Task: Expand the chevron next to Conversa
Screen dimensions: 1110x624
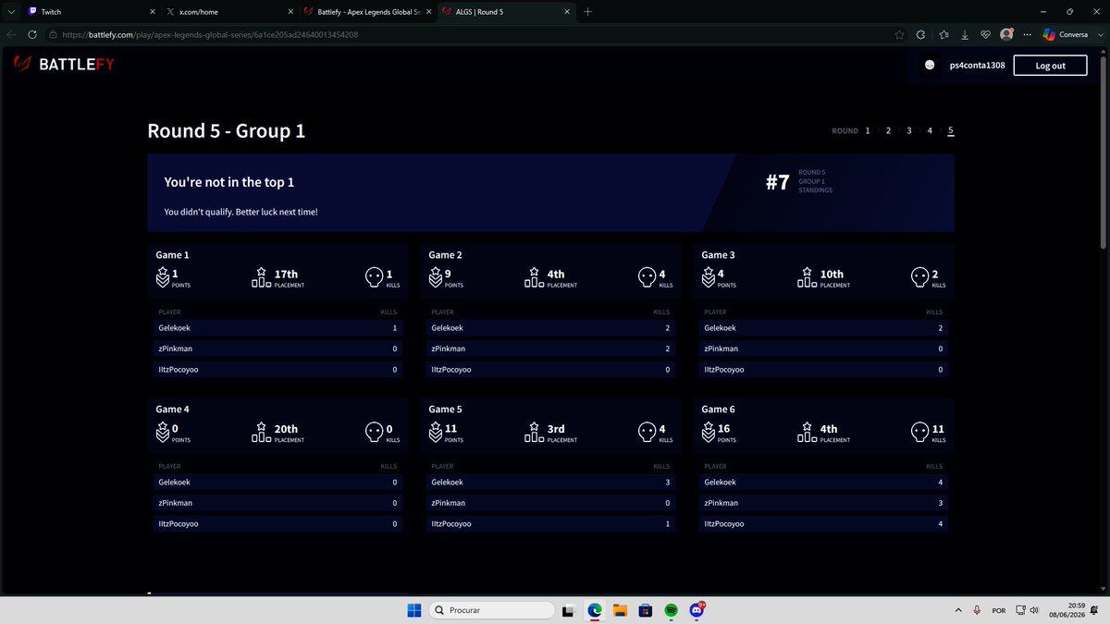Action: coord(1099,34)
